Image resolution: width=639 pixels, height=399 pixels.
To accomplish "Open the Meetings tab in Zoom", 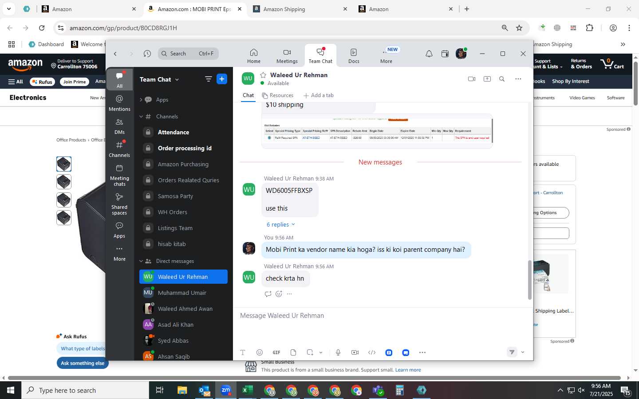I will click(x=287, y=56).
